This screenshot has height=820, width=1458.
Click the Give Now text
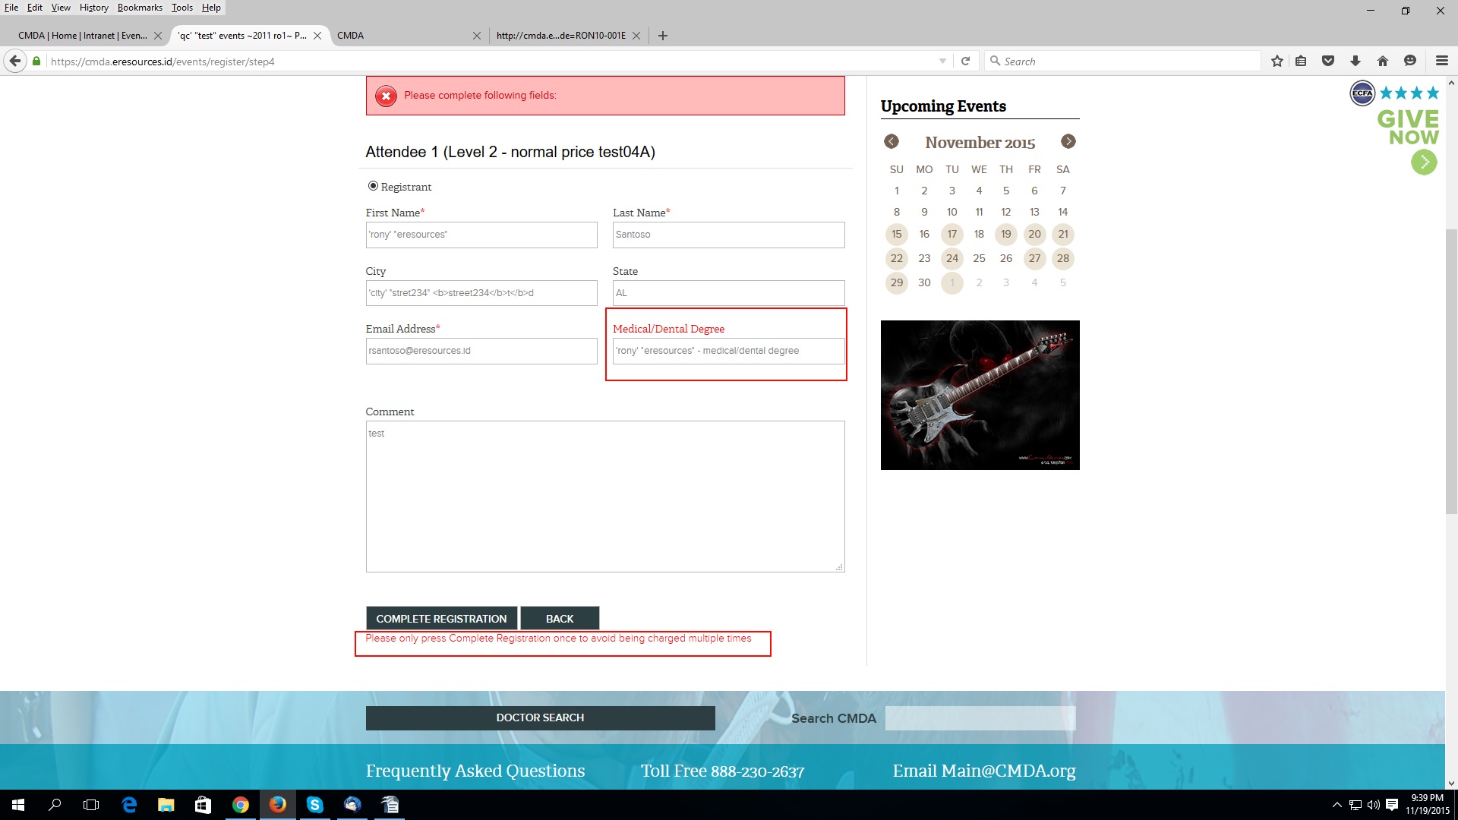point(1408,128)
